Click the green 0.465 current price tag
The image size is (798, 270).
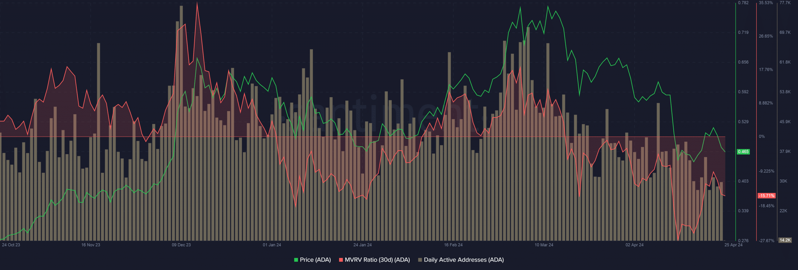pyautogui.click(x=743, y=152)
